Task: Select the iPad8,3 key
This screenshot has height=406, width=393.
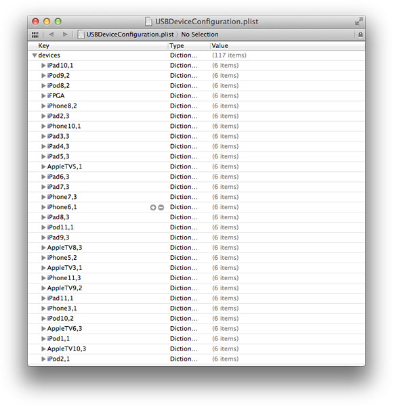Action: point(58,217)
